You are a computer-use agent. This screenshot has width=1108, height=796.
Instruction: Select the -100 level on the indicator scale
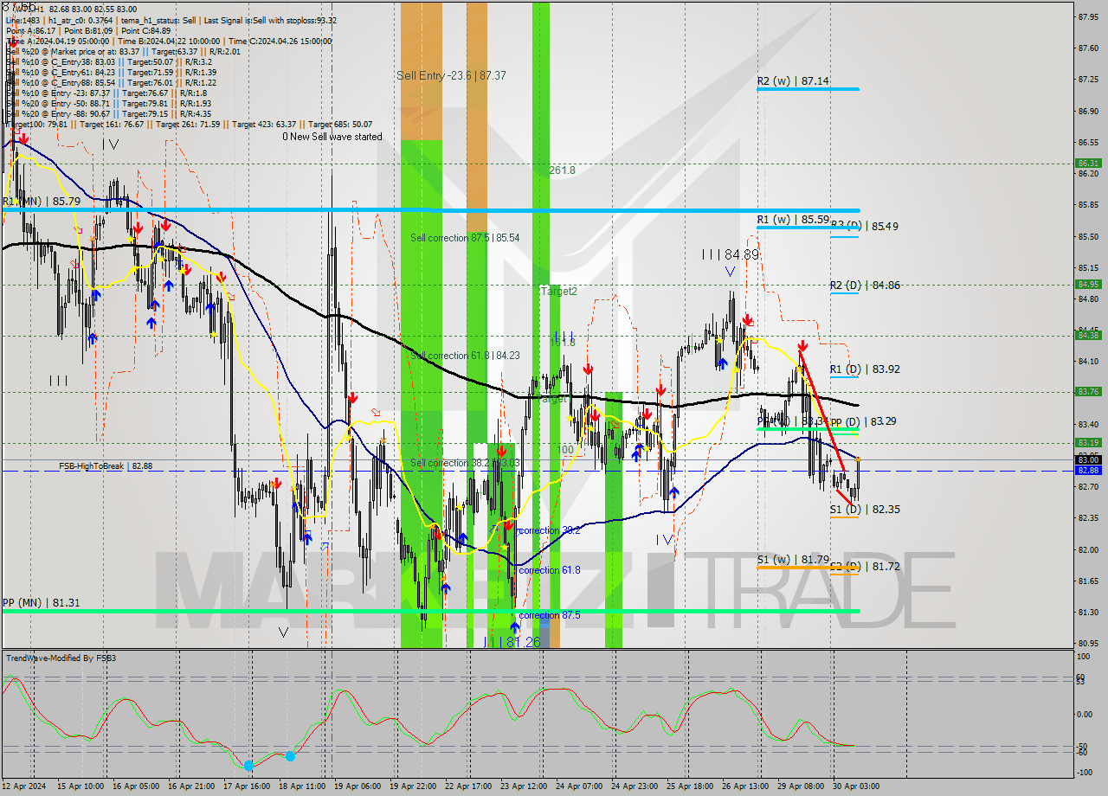point(1085,771)
